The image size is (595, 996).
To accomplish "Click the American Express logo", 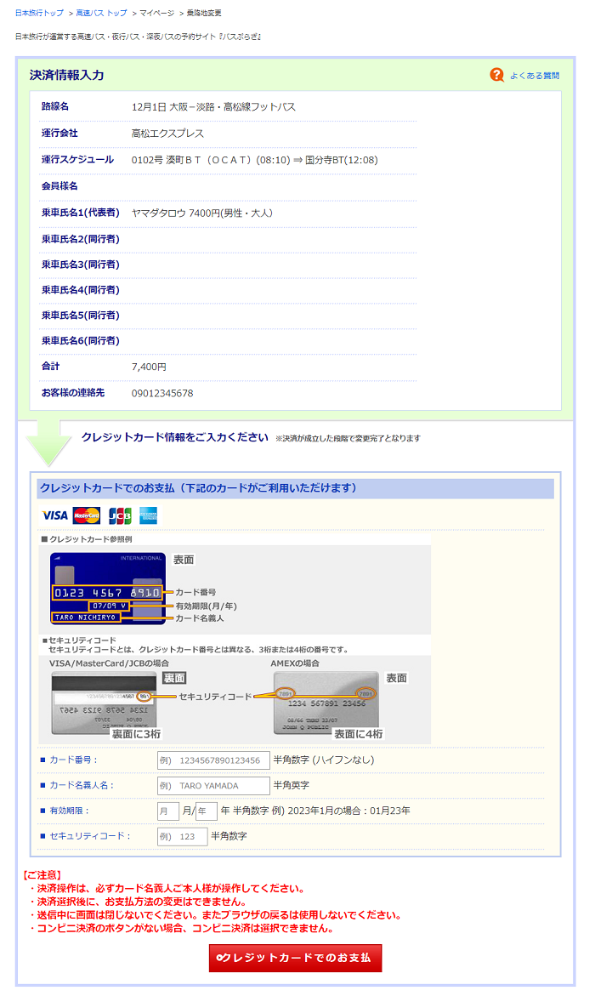I will [148, 515].
